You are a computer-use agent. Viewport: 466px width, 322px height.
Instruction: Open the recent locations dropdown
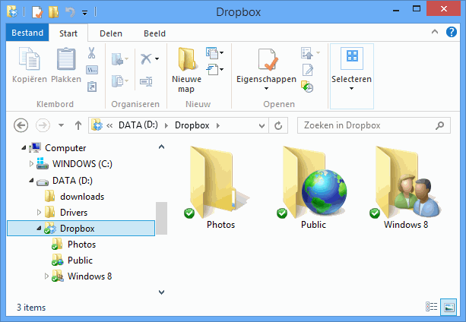click(61, 125)
